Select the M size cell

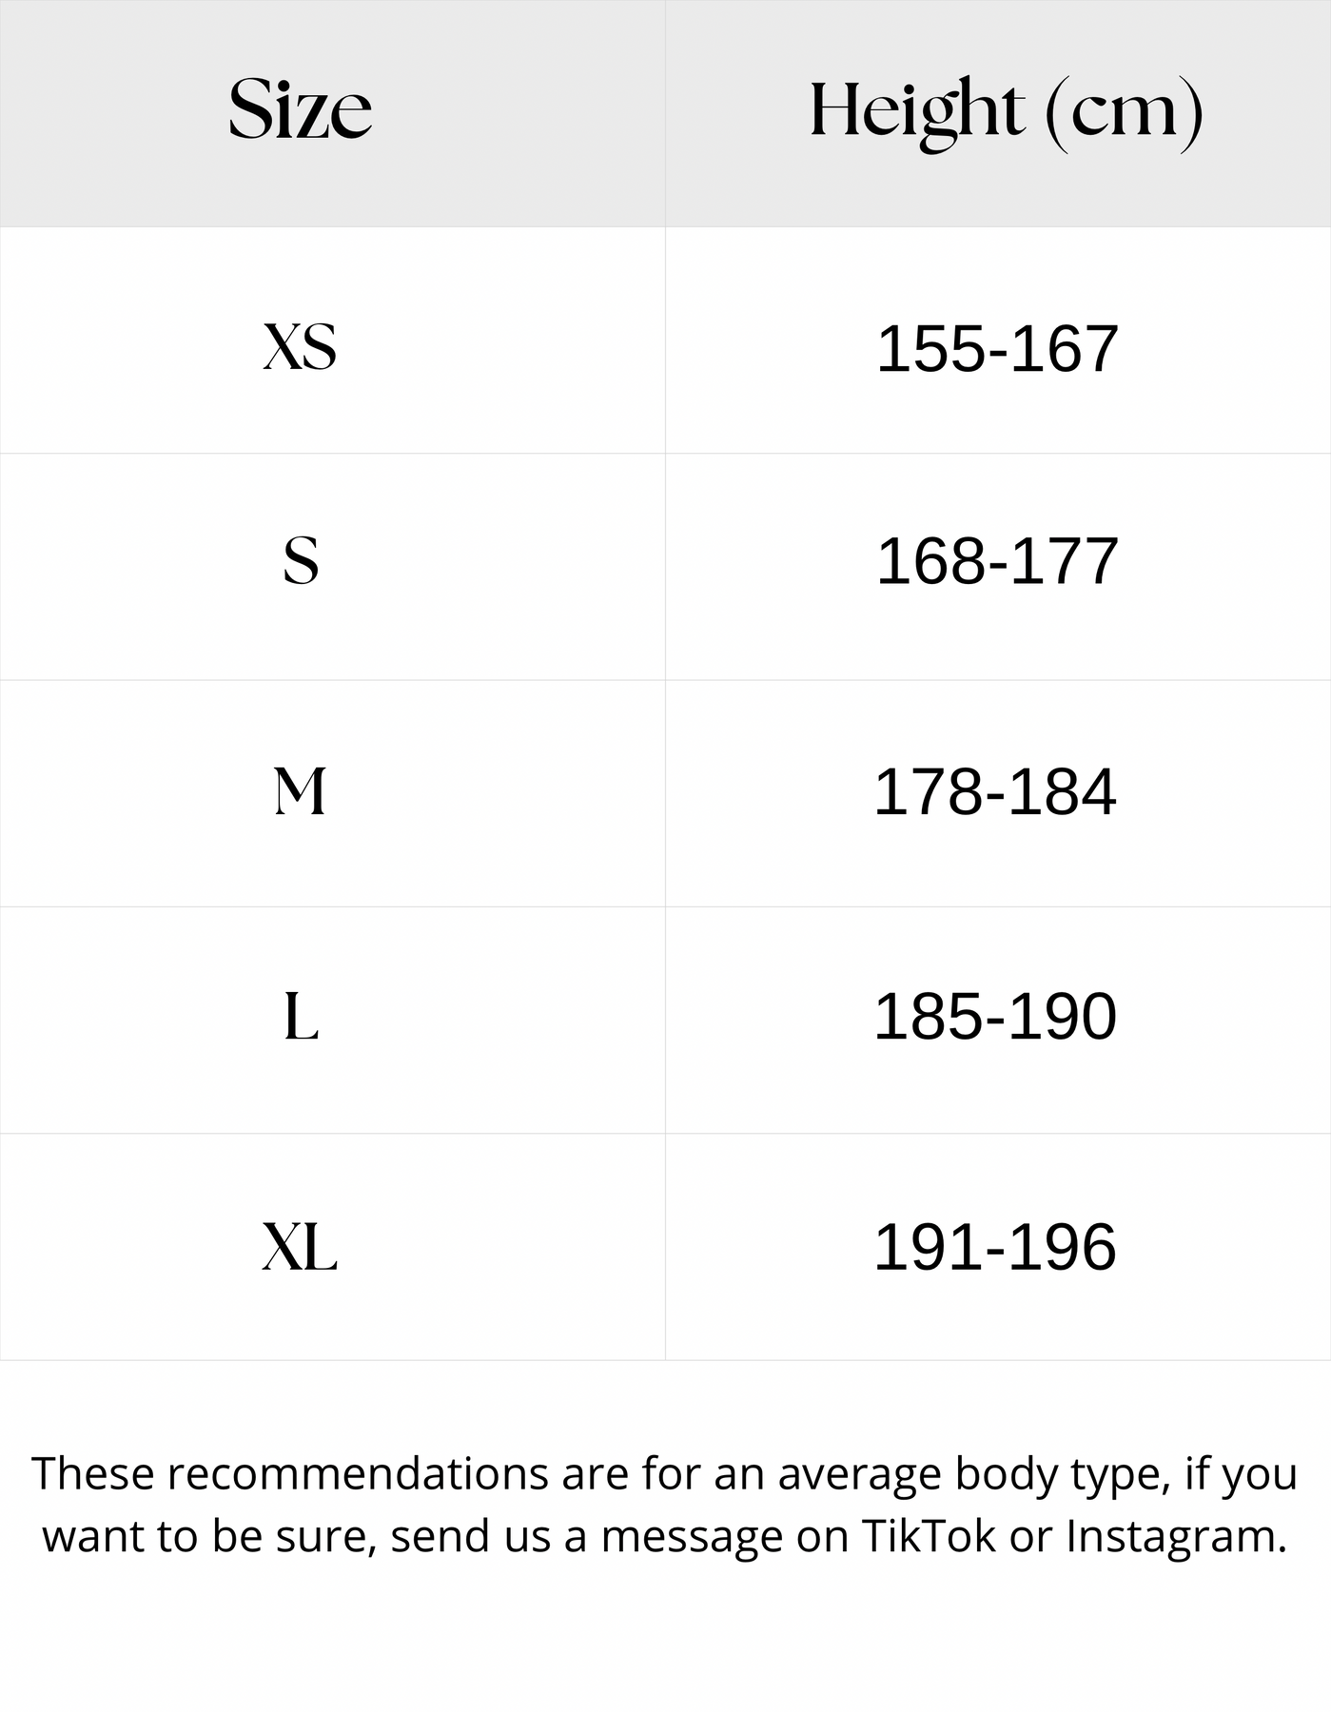point(300,791)
